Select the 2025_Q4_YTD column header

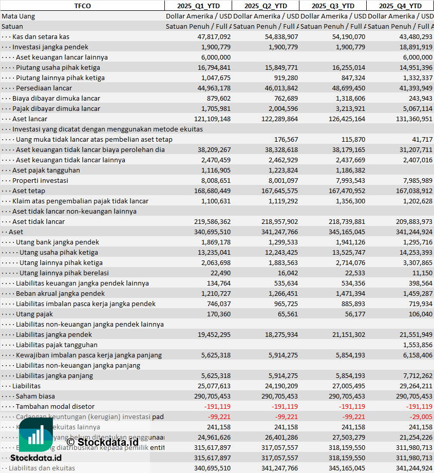coord(400,6)
